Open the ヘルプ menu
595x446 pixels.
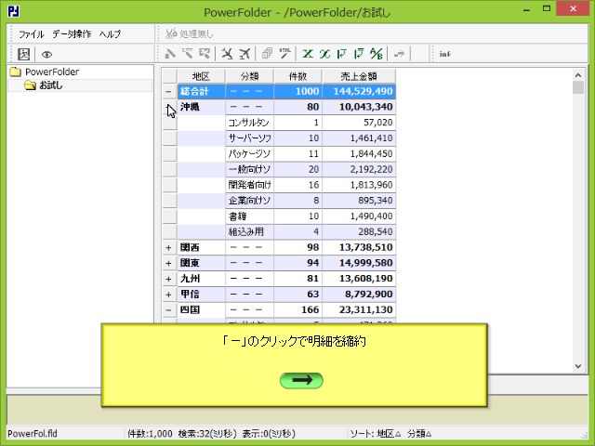pos(110,34)
